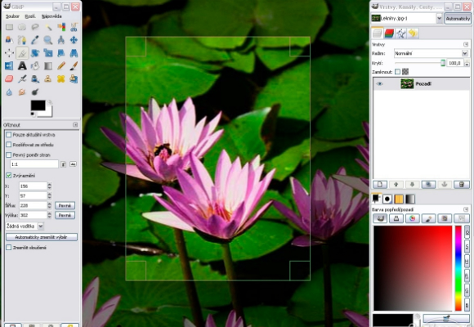The height and width of the screenshot is (327, 474).
Task: Toggle visibility eye of Pozadí layer
Action: 379,83
